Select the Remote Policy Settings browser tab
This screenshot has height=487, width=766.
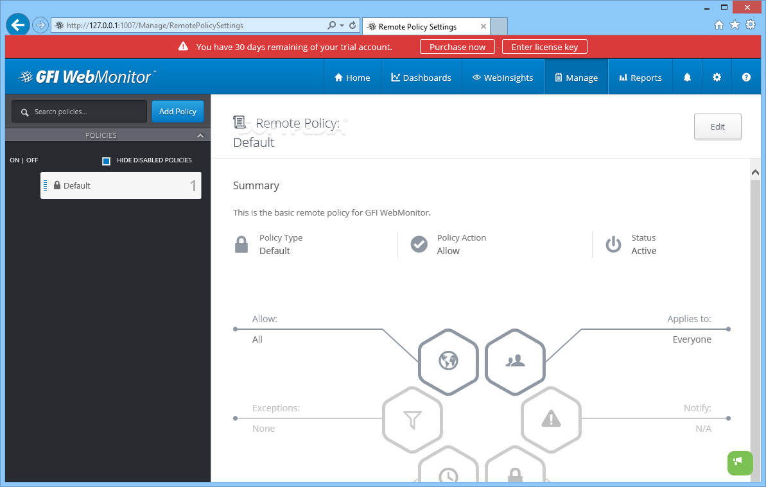click(426, 26)
